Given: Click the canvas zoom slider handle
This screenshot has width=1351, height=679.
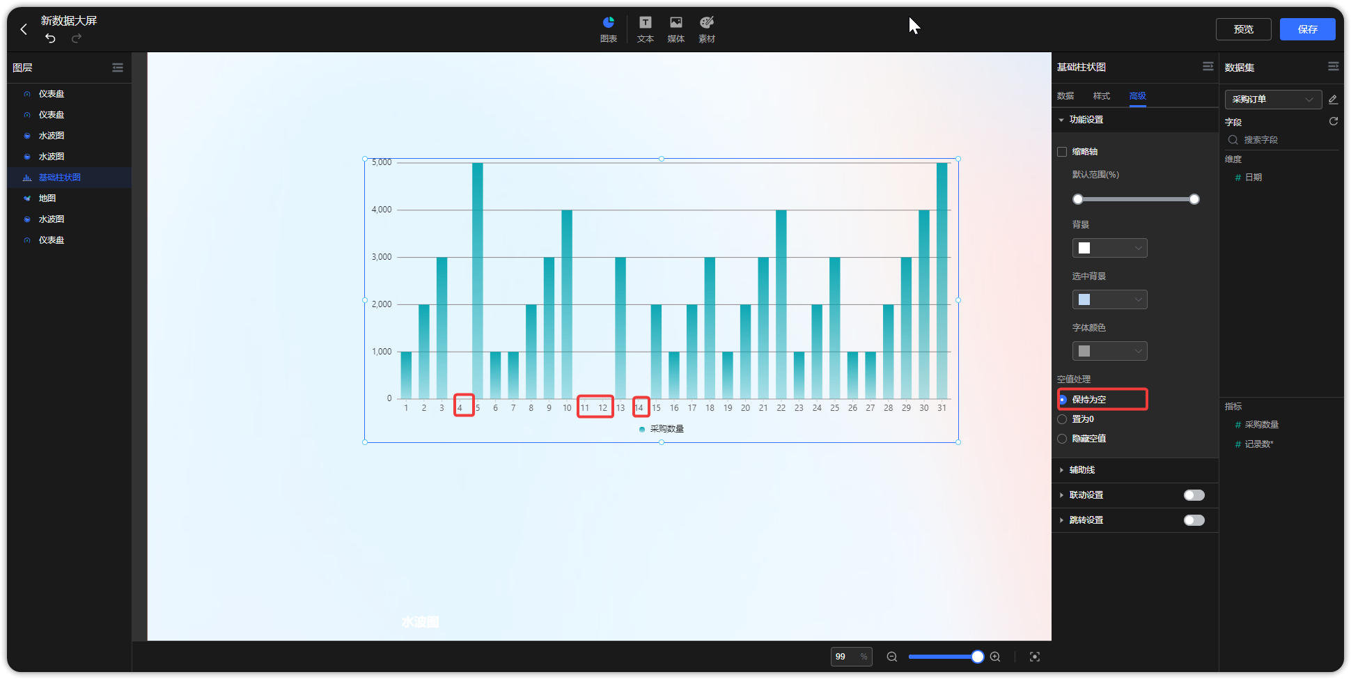Looking at the screenshot, I should 978,657.
